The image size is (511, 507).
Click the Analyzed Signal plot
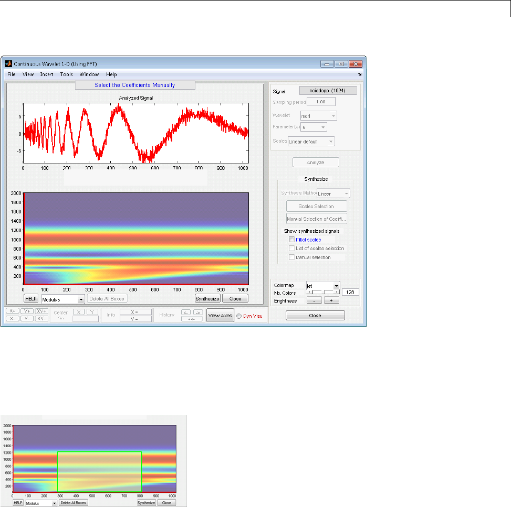(x=136, y=133)
